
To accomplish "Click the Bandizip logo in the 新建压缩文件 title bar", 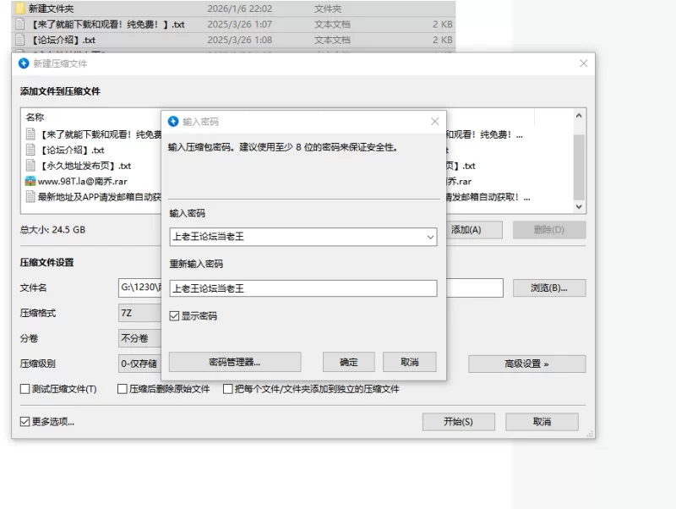I will point(24,63).
